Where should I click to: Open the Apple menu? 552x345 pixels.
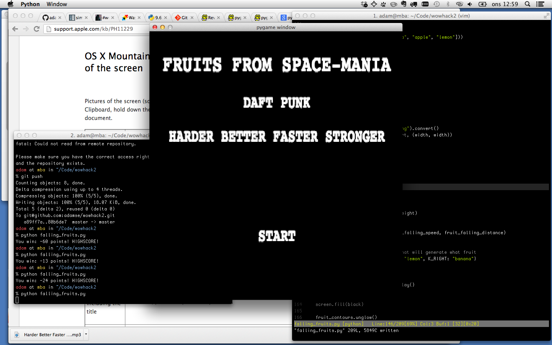(x=10, y=4)
